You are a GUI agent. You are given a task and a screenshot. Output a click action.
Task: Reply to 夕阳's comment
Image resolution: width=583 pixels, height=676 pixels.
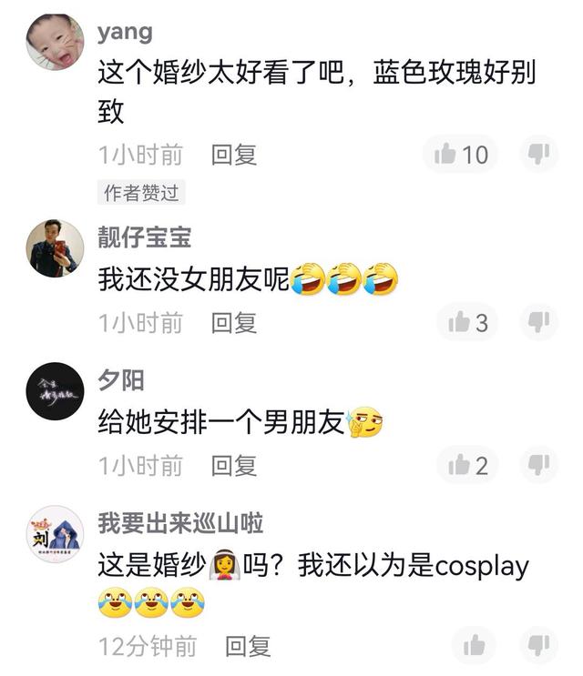234,466
